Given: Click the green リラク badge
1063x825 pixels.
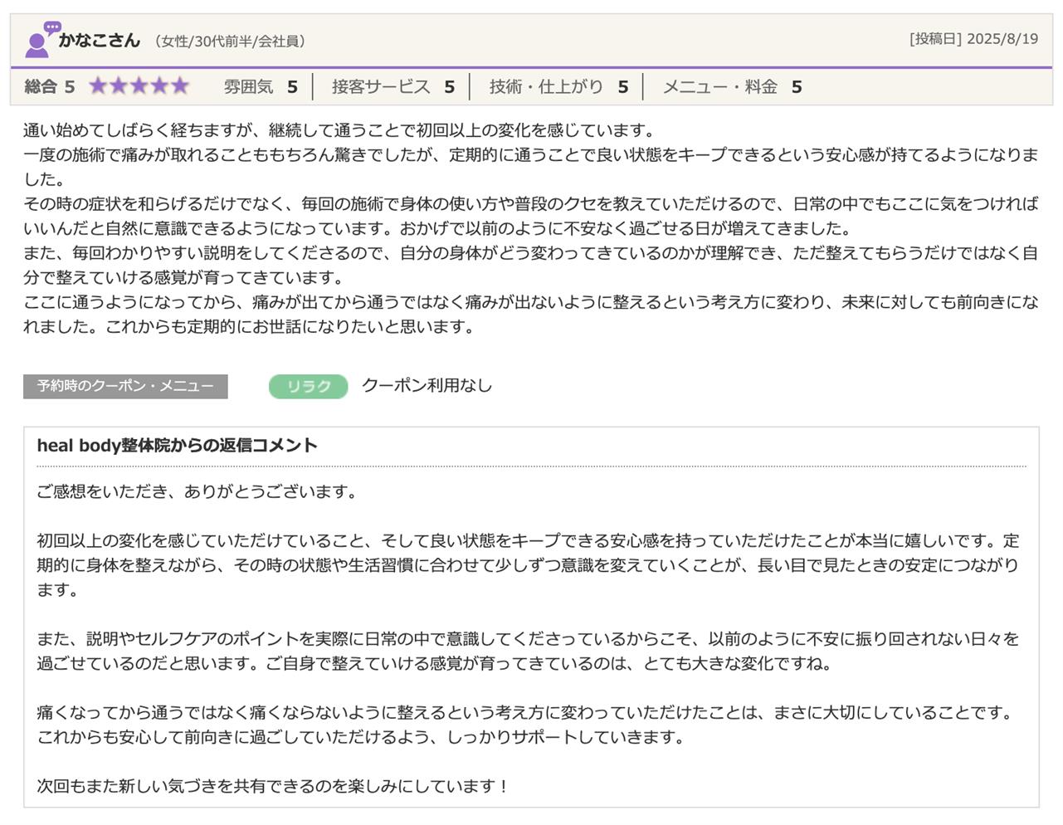Looking at the screenshot, I should pos(308,386).
